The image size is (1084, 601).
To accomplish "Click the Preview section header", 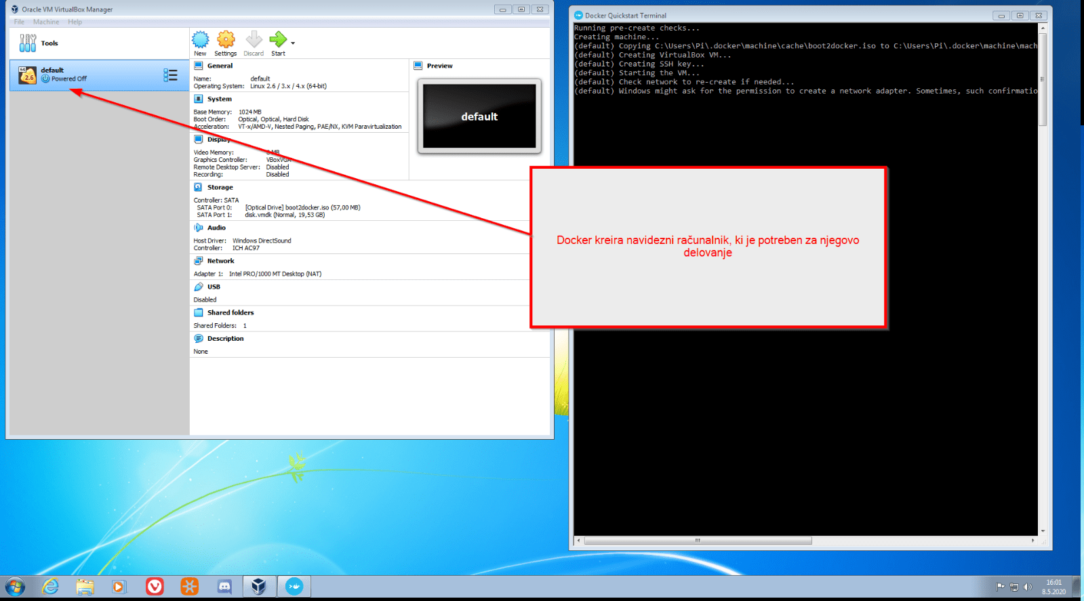I will [x=439, y=66].
